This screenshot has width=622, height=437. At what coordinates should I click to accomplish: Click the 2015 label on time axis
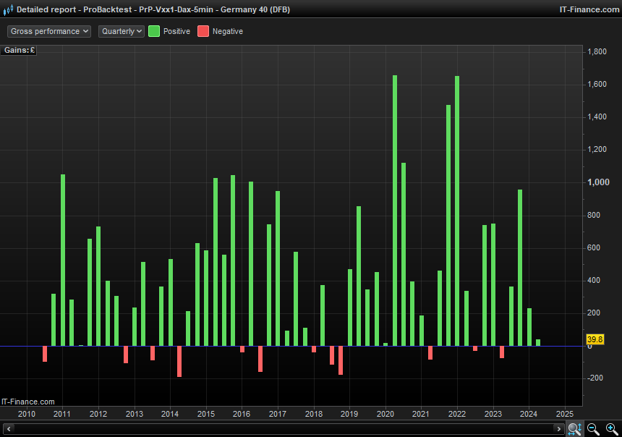(x=205, y=414)
